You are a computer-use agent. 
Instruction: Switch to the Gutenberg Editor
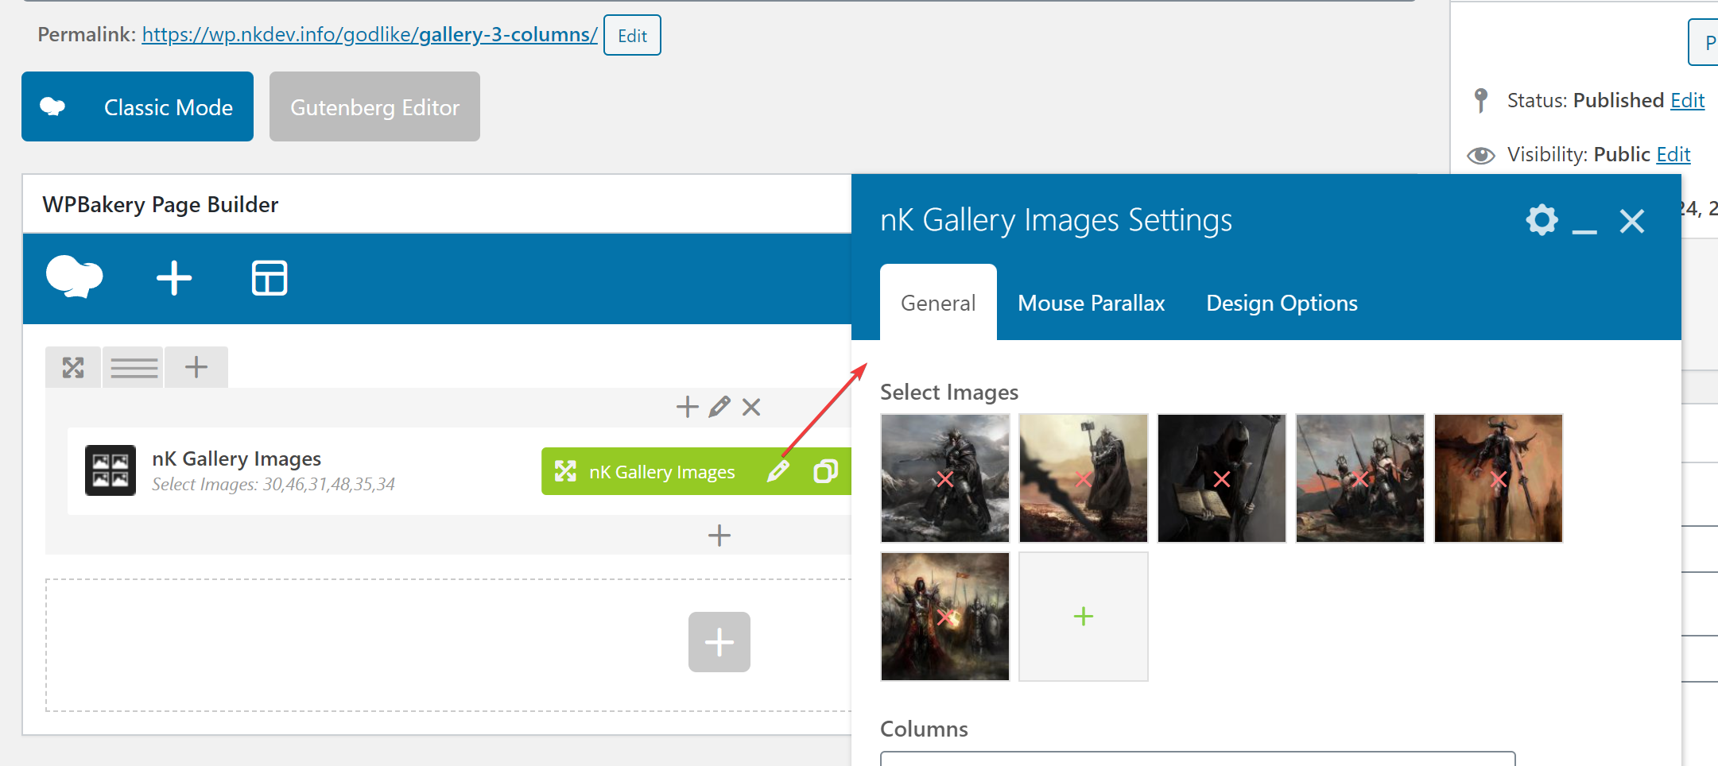click(374, 106)
